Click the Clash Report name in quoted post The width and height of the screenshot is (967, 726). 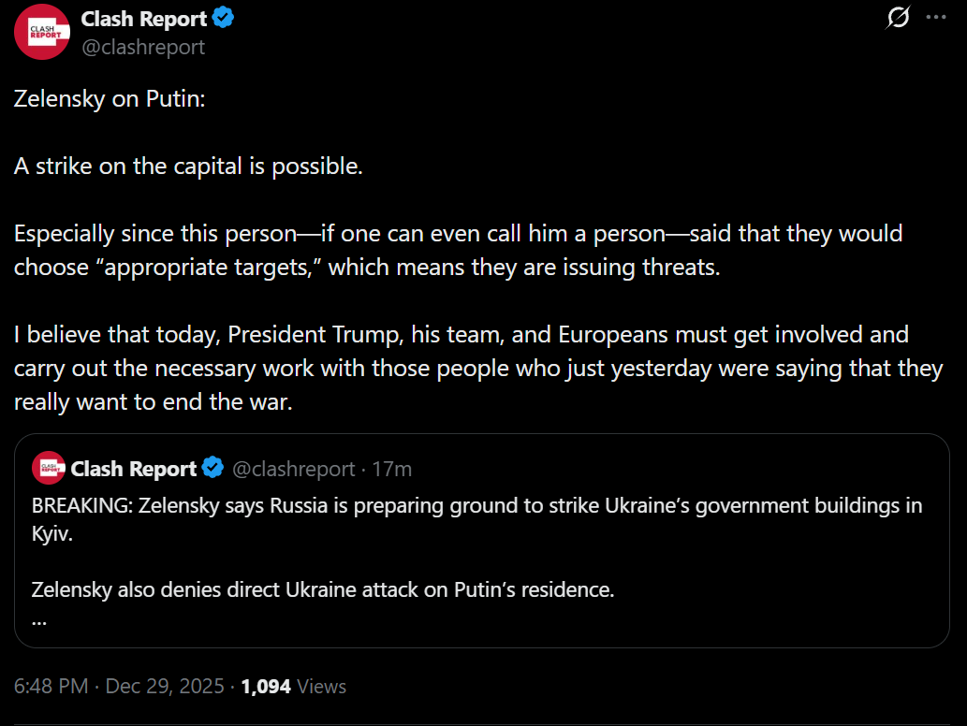(x=133, y=468)
